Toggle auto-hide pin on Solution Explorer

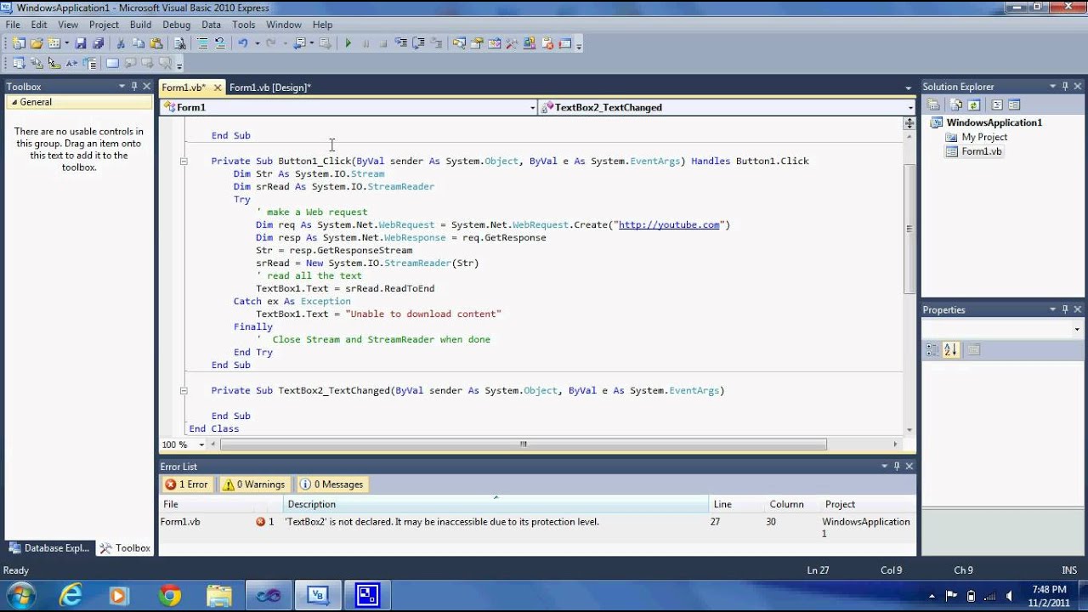tap(1066, 86)
